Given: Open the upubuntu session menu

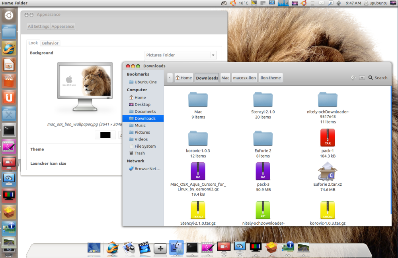Looking at the screenshot, I should 377,3.
